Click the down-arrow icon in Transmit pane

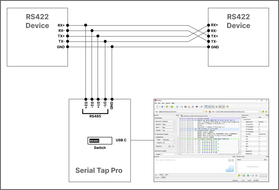pyautogui.click(x=233, y=160)
